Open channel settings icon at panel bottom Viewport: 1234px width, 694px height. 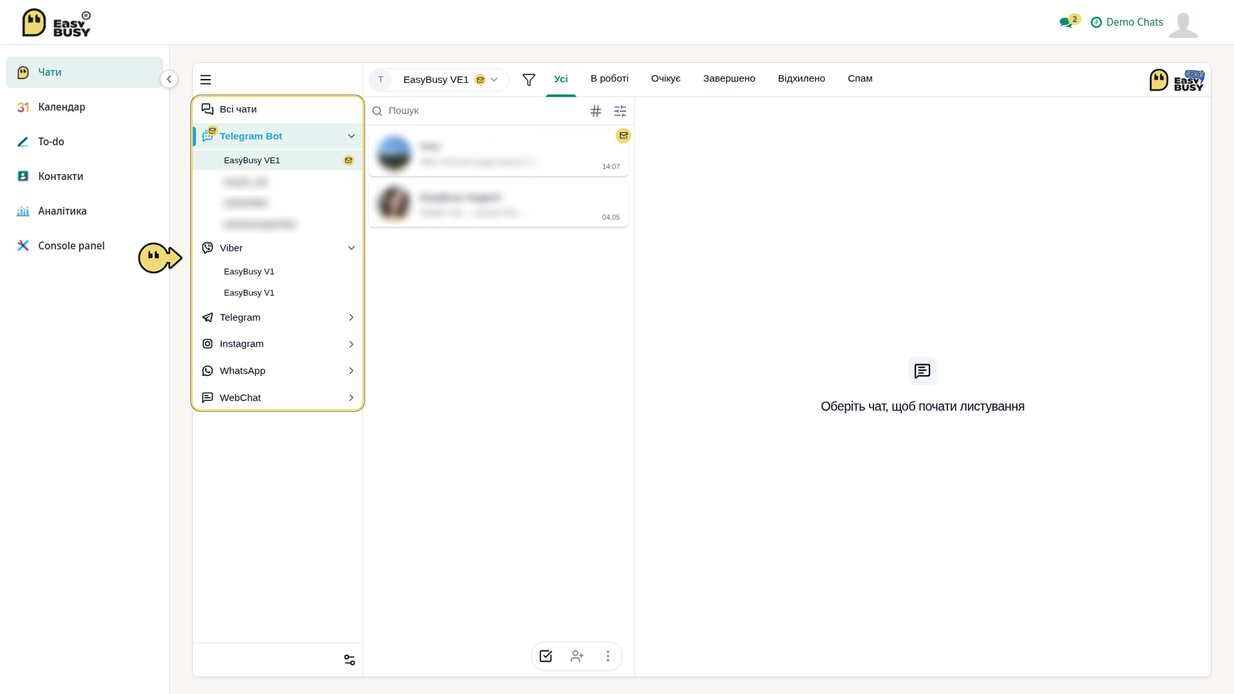[350, 661]
